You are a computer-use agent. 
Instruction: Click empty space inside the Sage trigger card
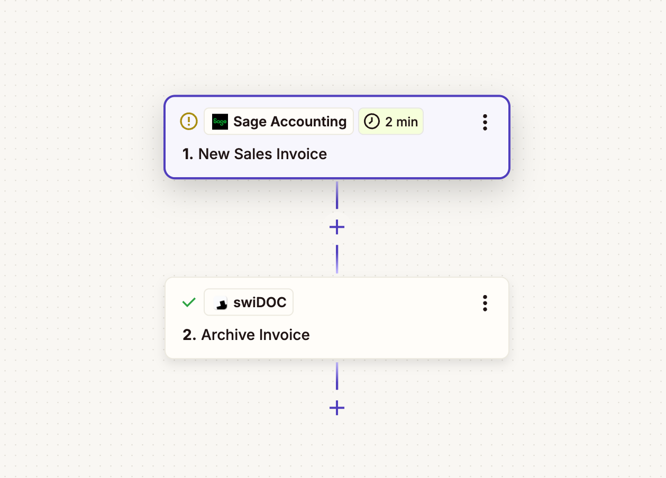(x=413, y=156)
